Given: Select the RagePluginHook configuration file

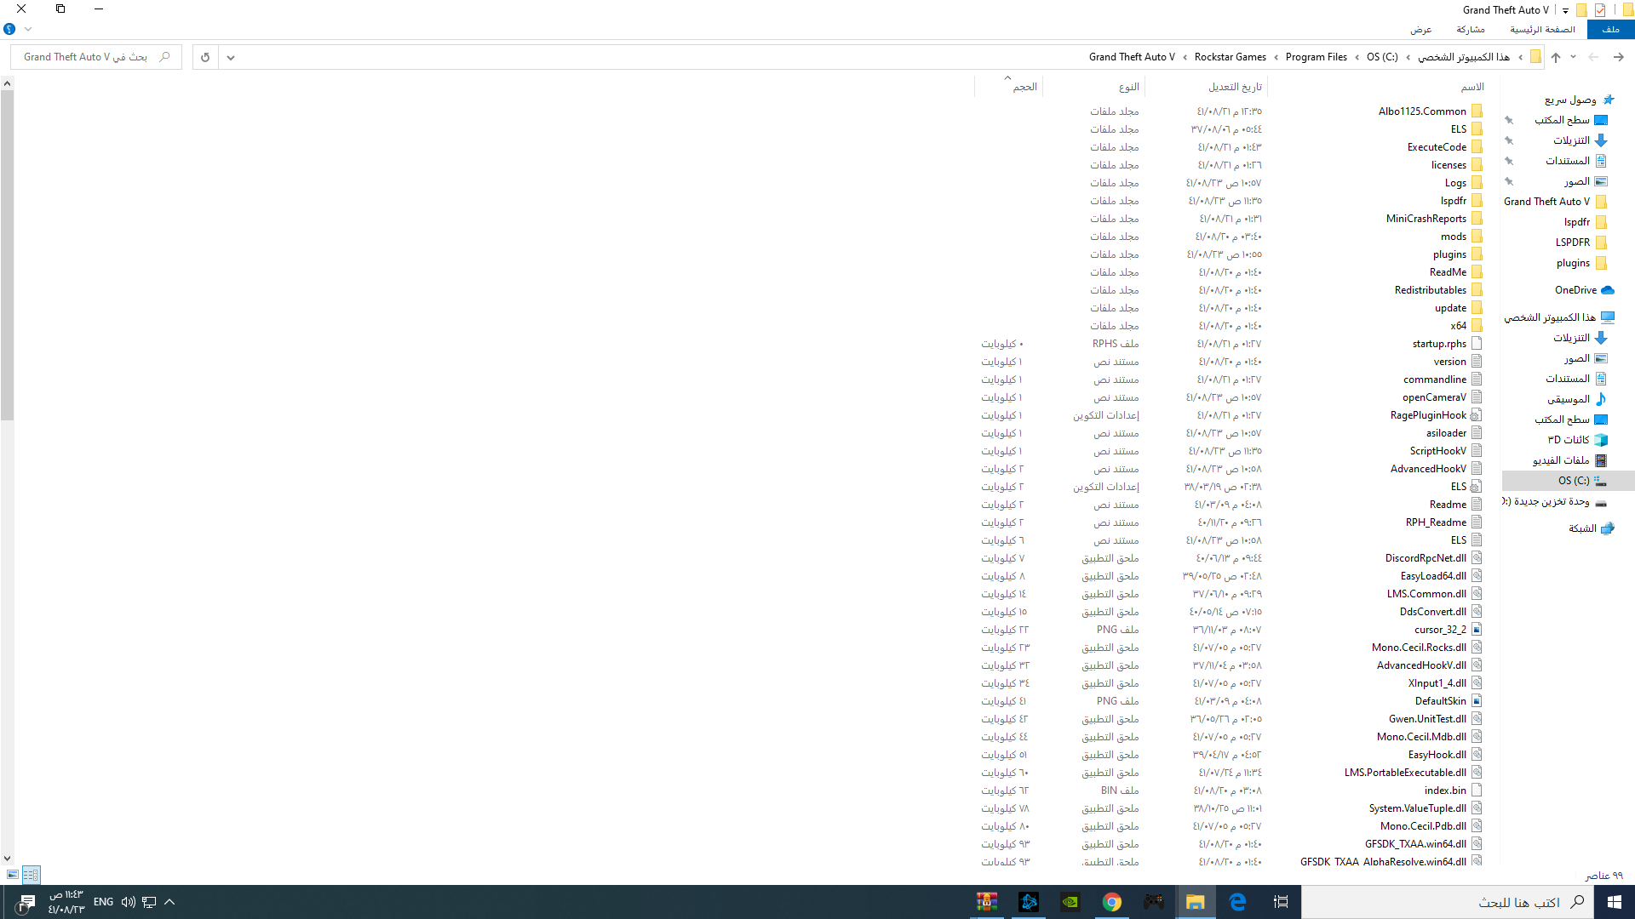Looking at the screenshot, I should coord(1428,415).
